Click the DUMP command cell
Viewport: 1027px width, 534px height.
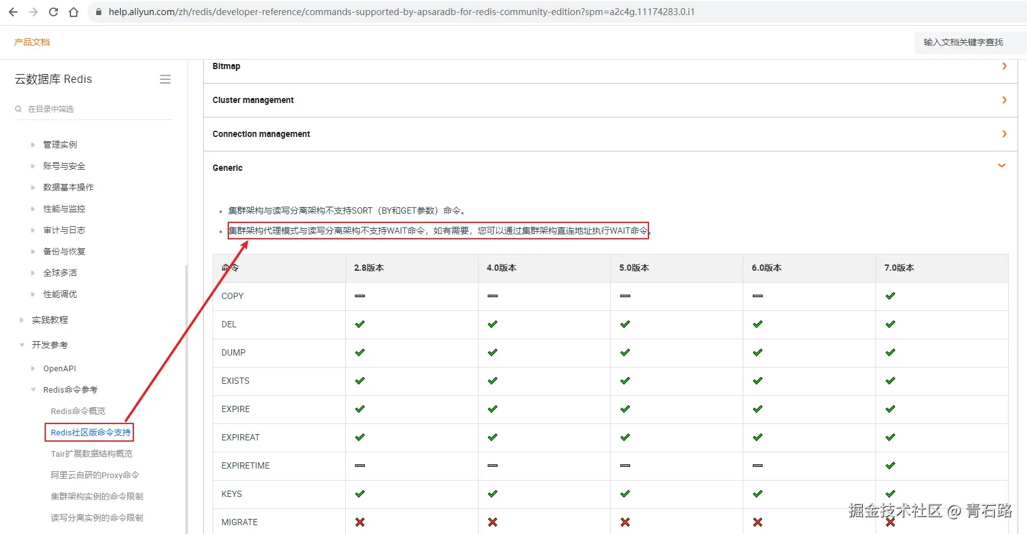point(279,352)
